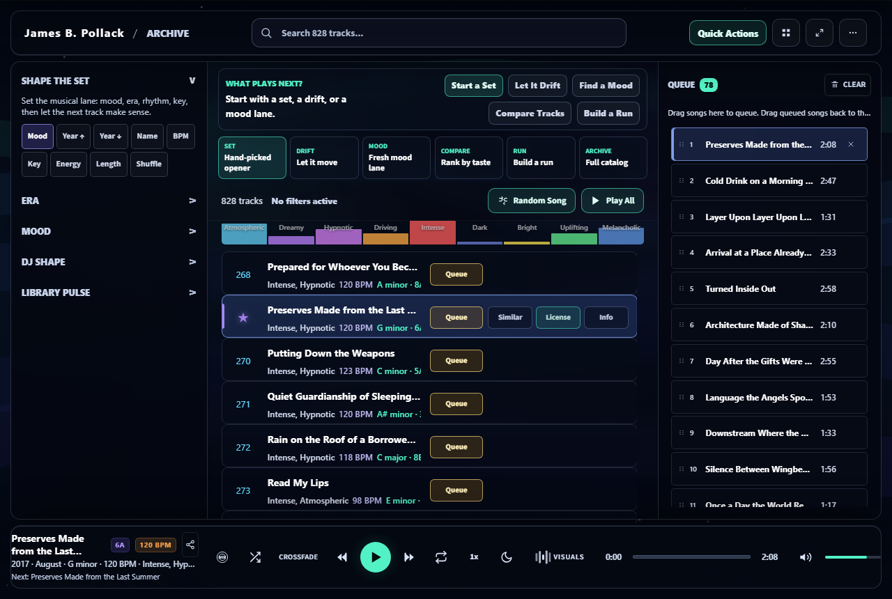Select the Run Build a run tab
The image size is (892, 599).
click(x=541, y=157)
